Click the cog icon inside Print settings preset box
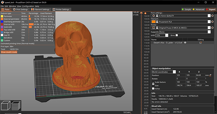The height and width of the screenshot is (114, 217). click(x=153, y=16)
